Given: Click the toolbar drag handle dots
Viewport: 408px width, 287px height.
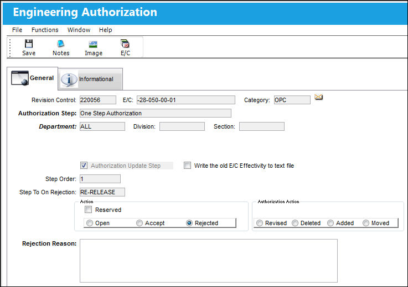Looking at the screenshot, I should coord(10,47).
